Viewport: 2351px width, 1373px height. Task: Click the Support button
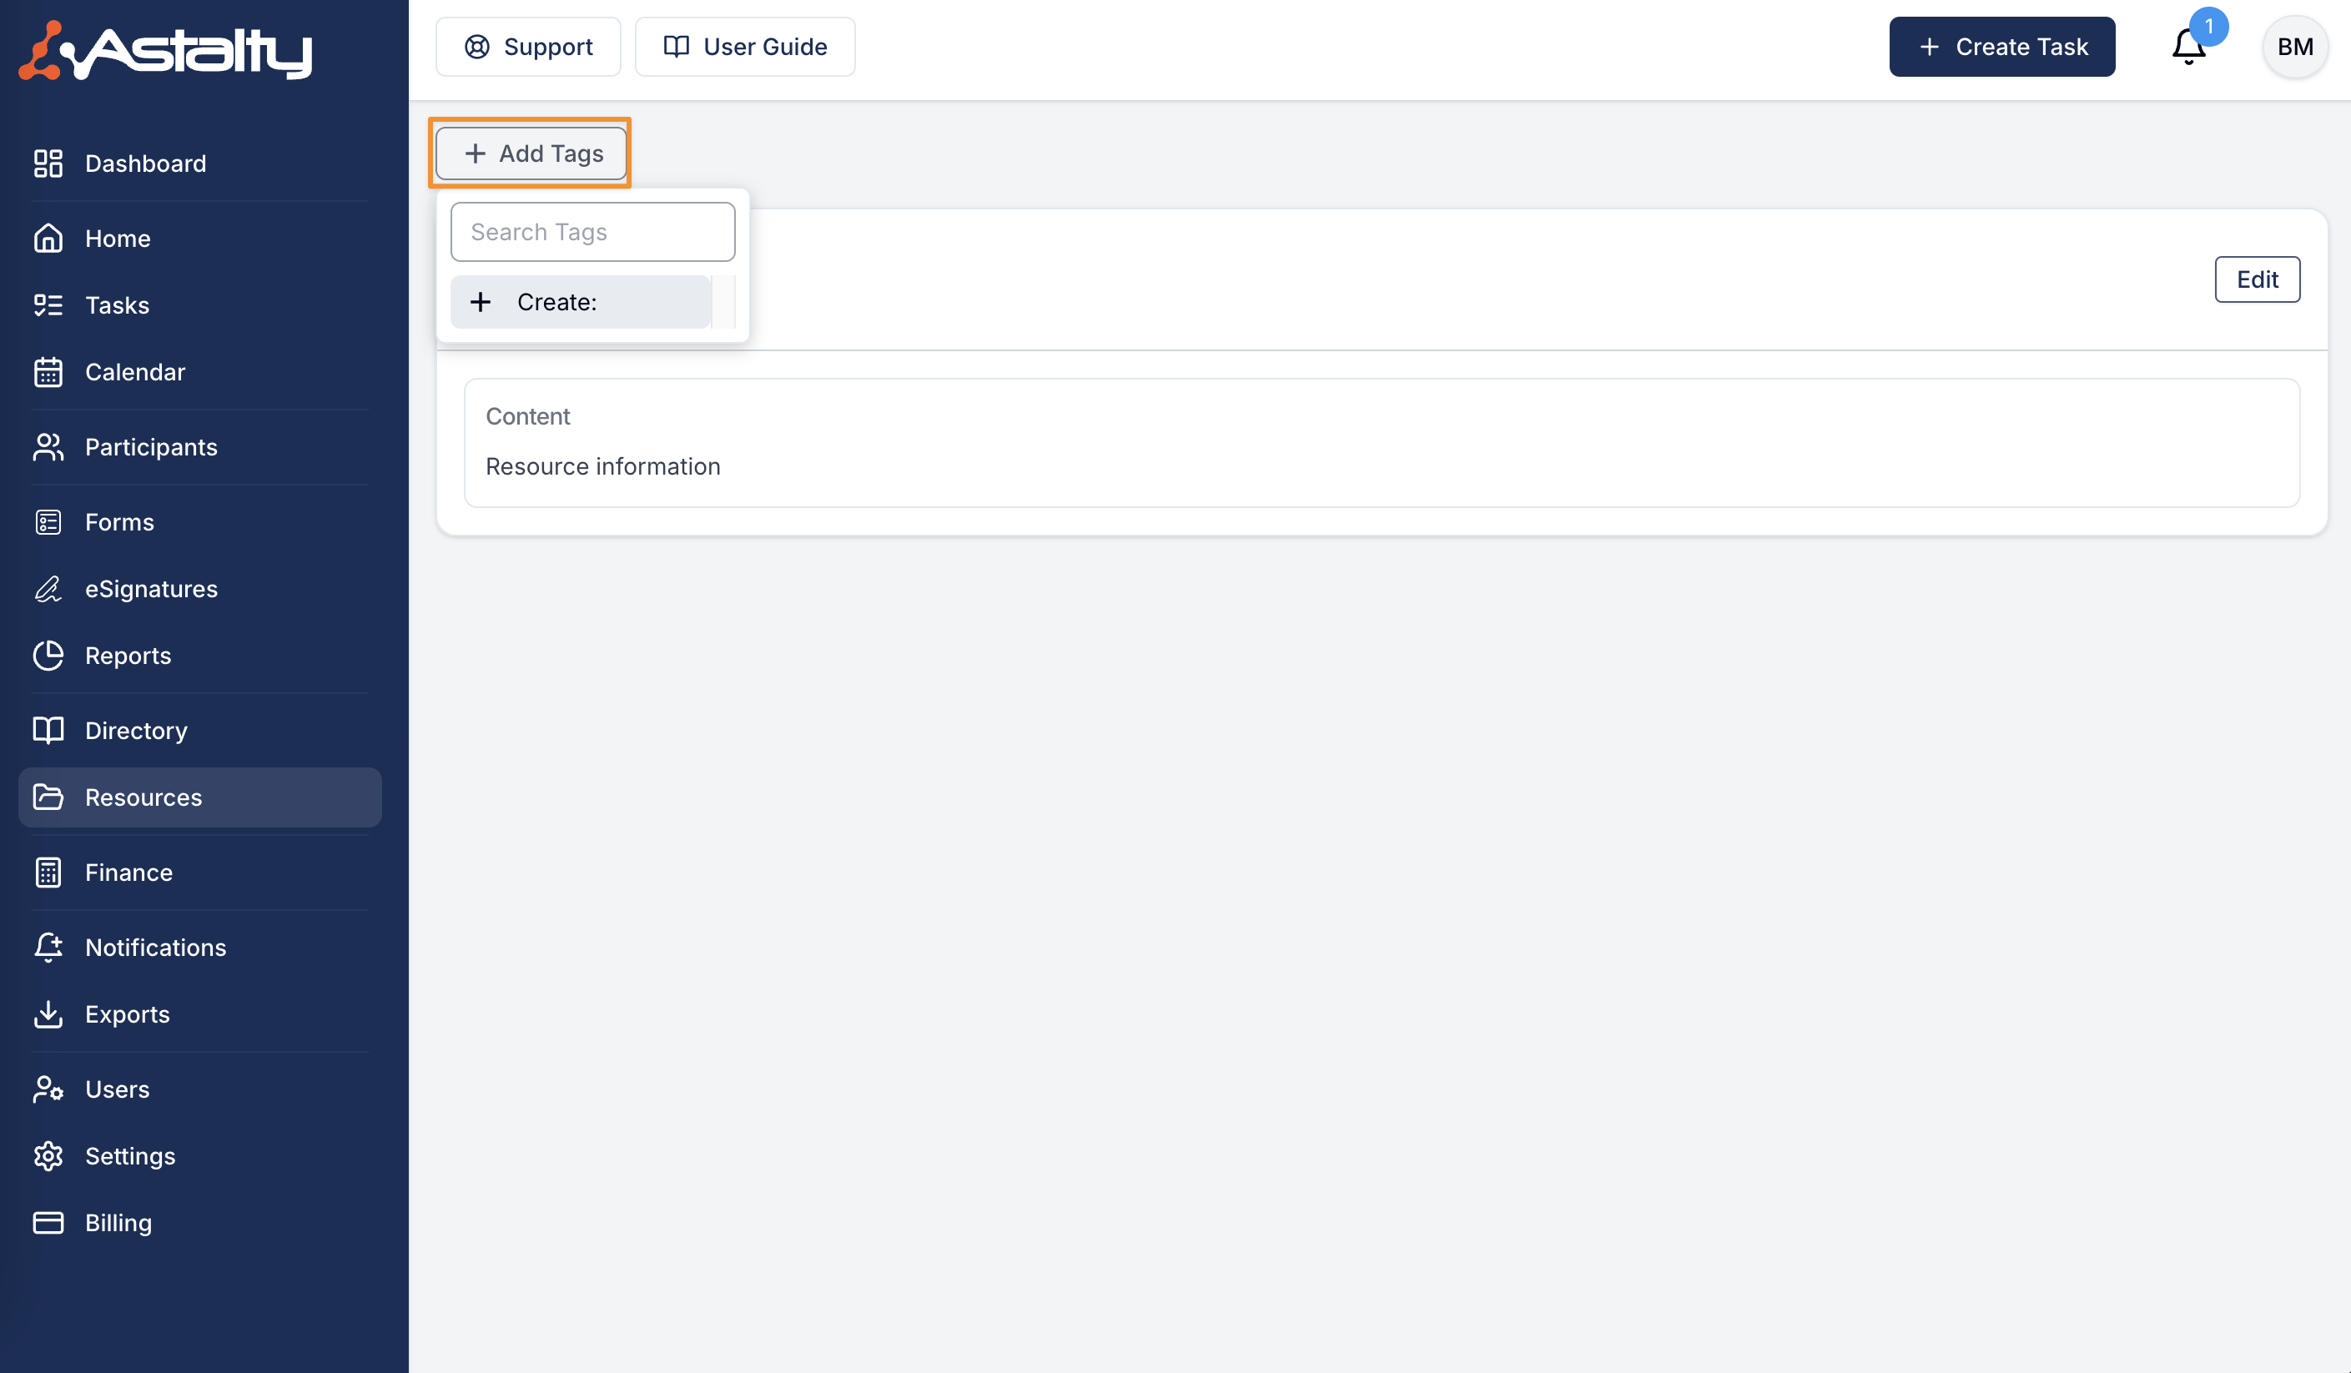coord(528,47)
